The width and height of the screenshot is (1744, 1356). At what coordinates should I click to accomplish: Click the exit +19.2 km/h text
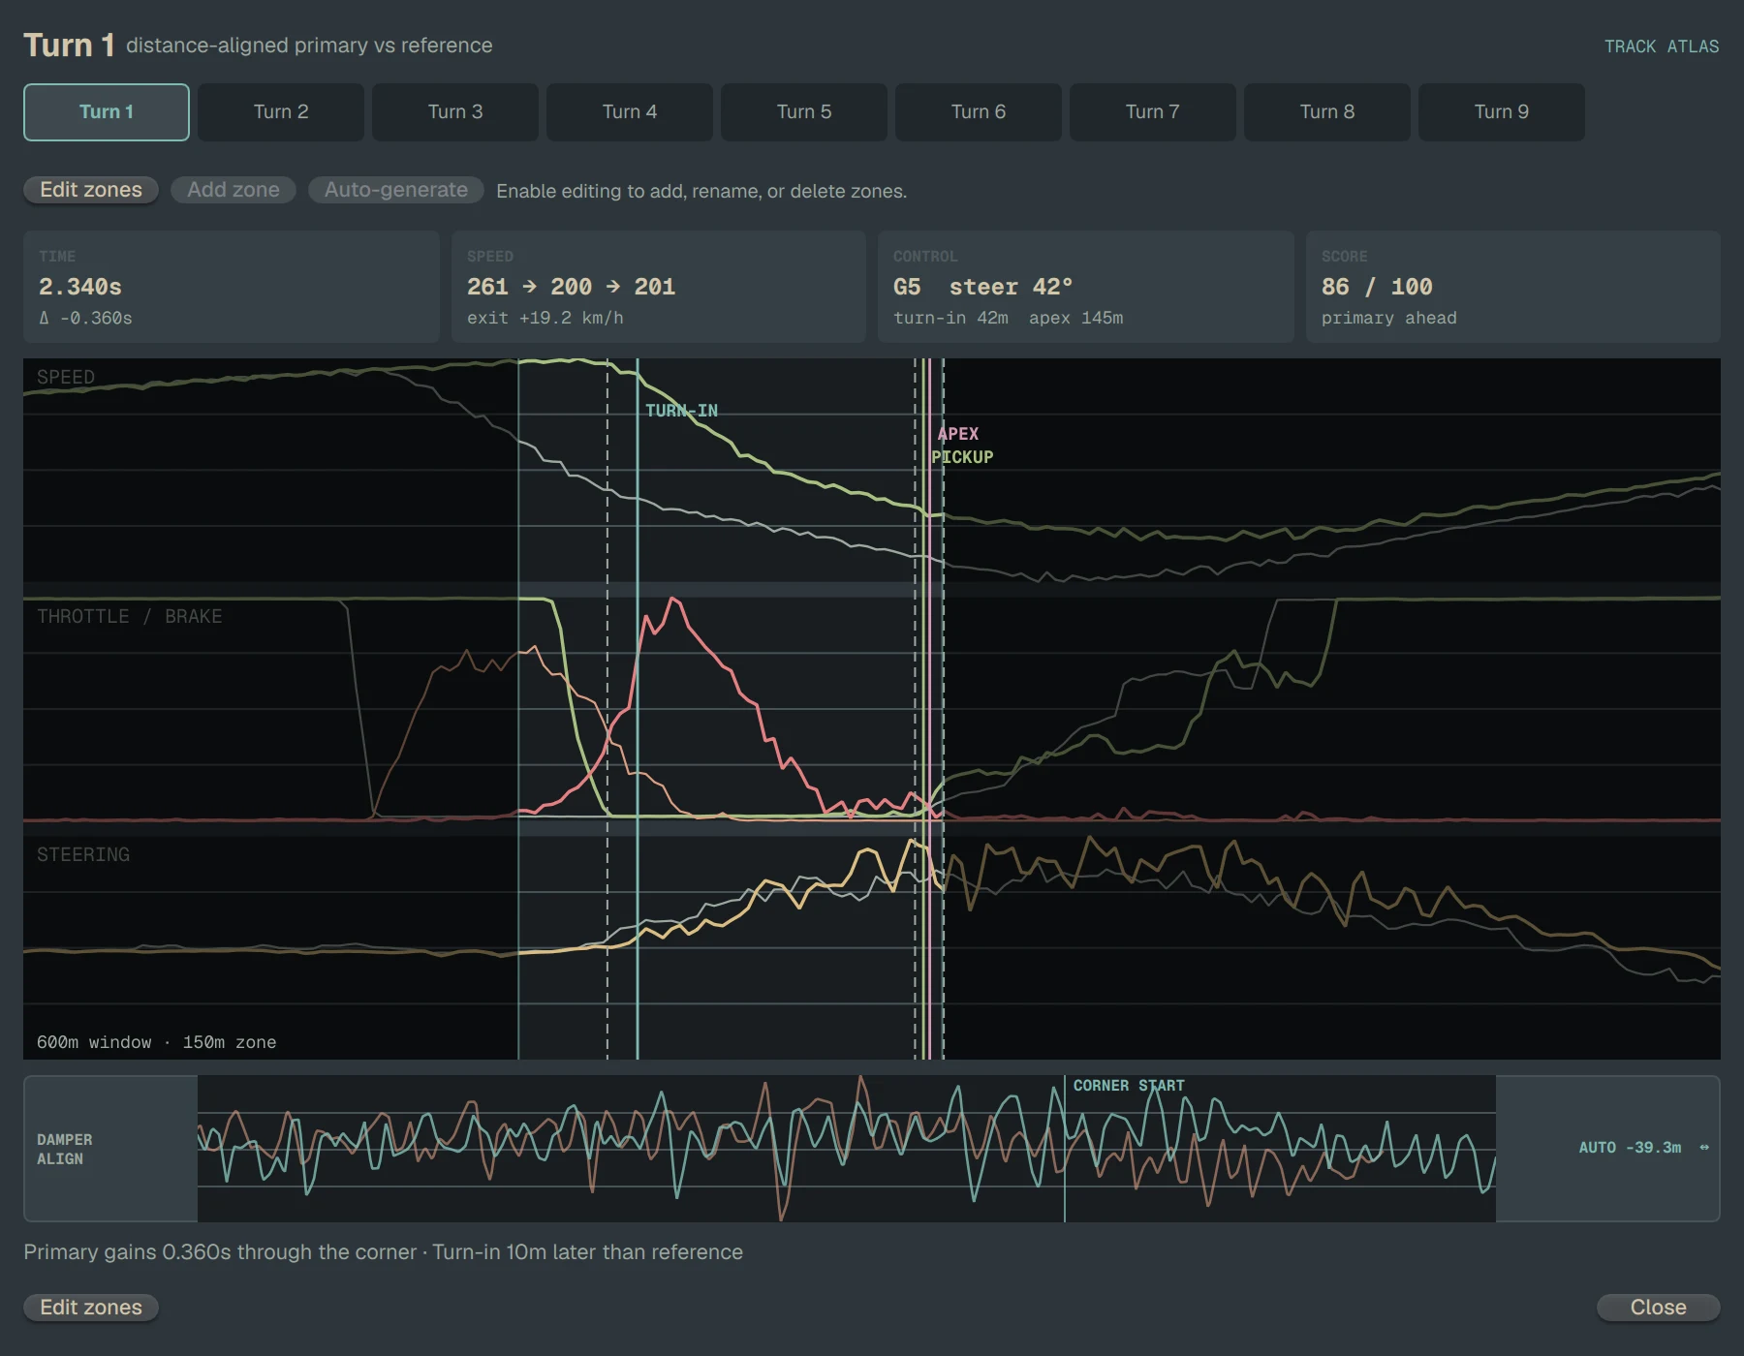pos(545,318)
